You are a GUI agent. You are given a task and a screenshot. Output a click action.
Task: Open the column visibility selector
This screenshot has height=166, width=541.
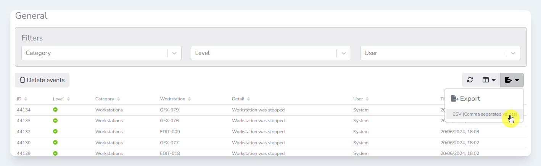click(489, 80)
